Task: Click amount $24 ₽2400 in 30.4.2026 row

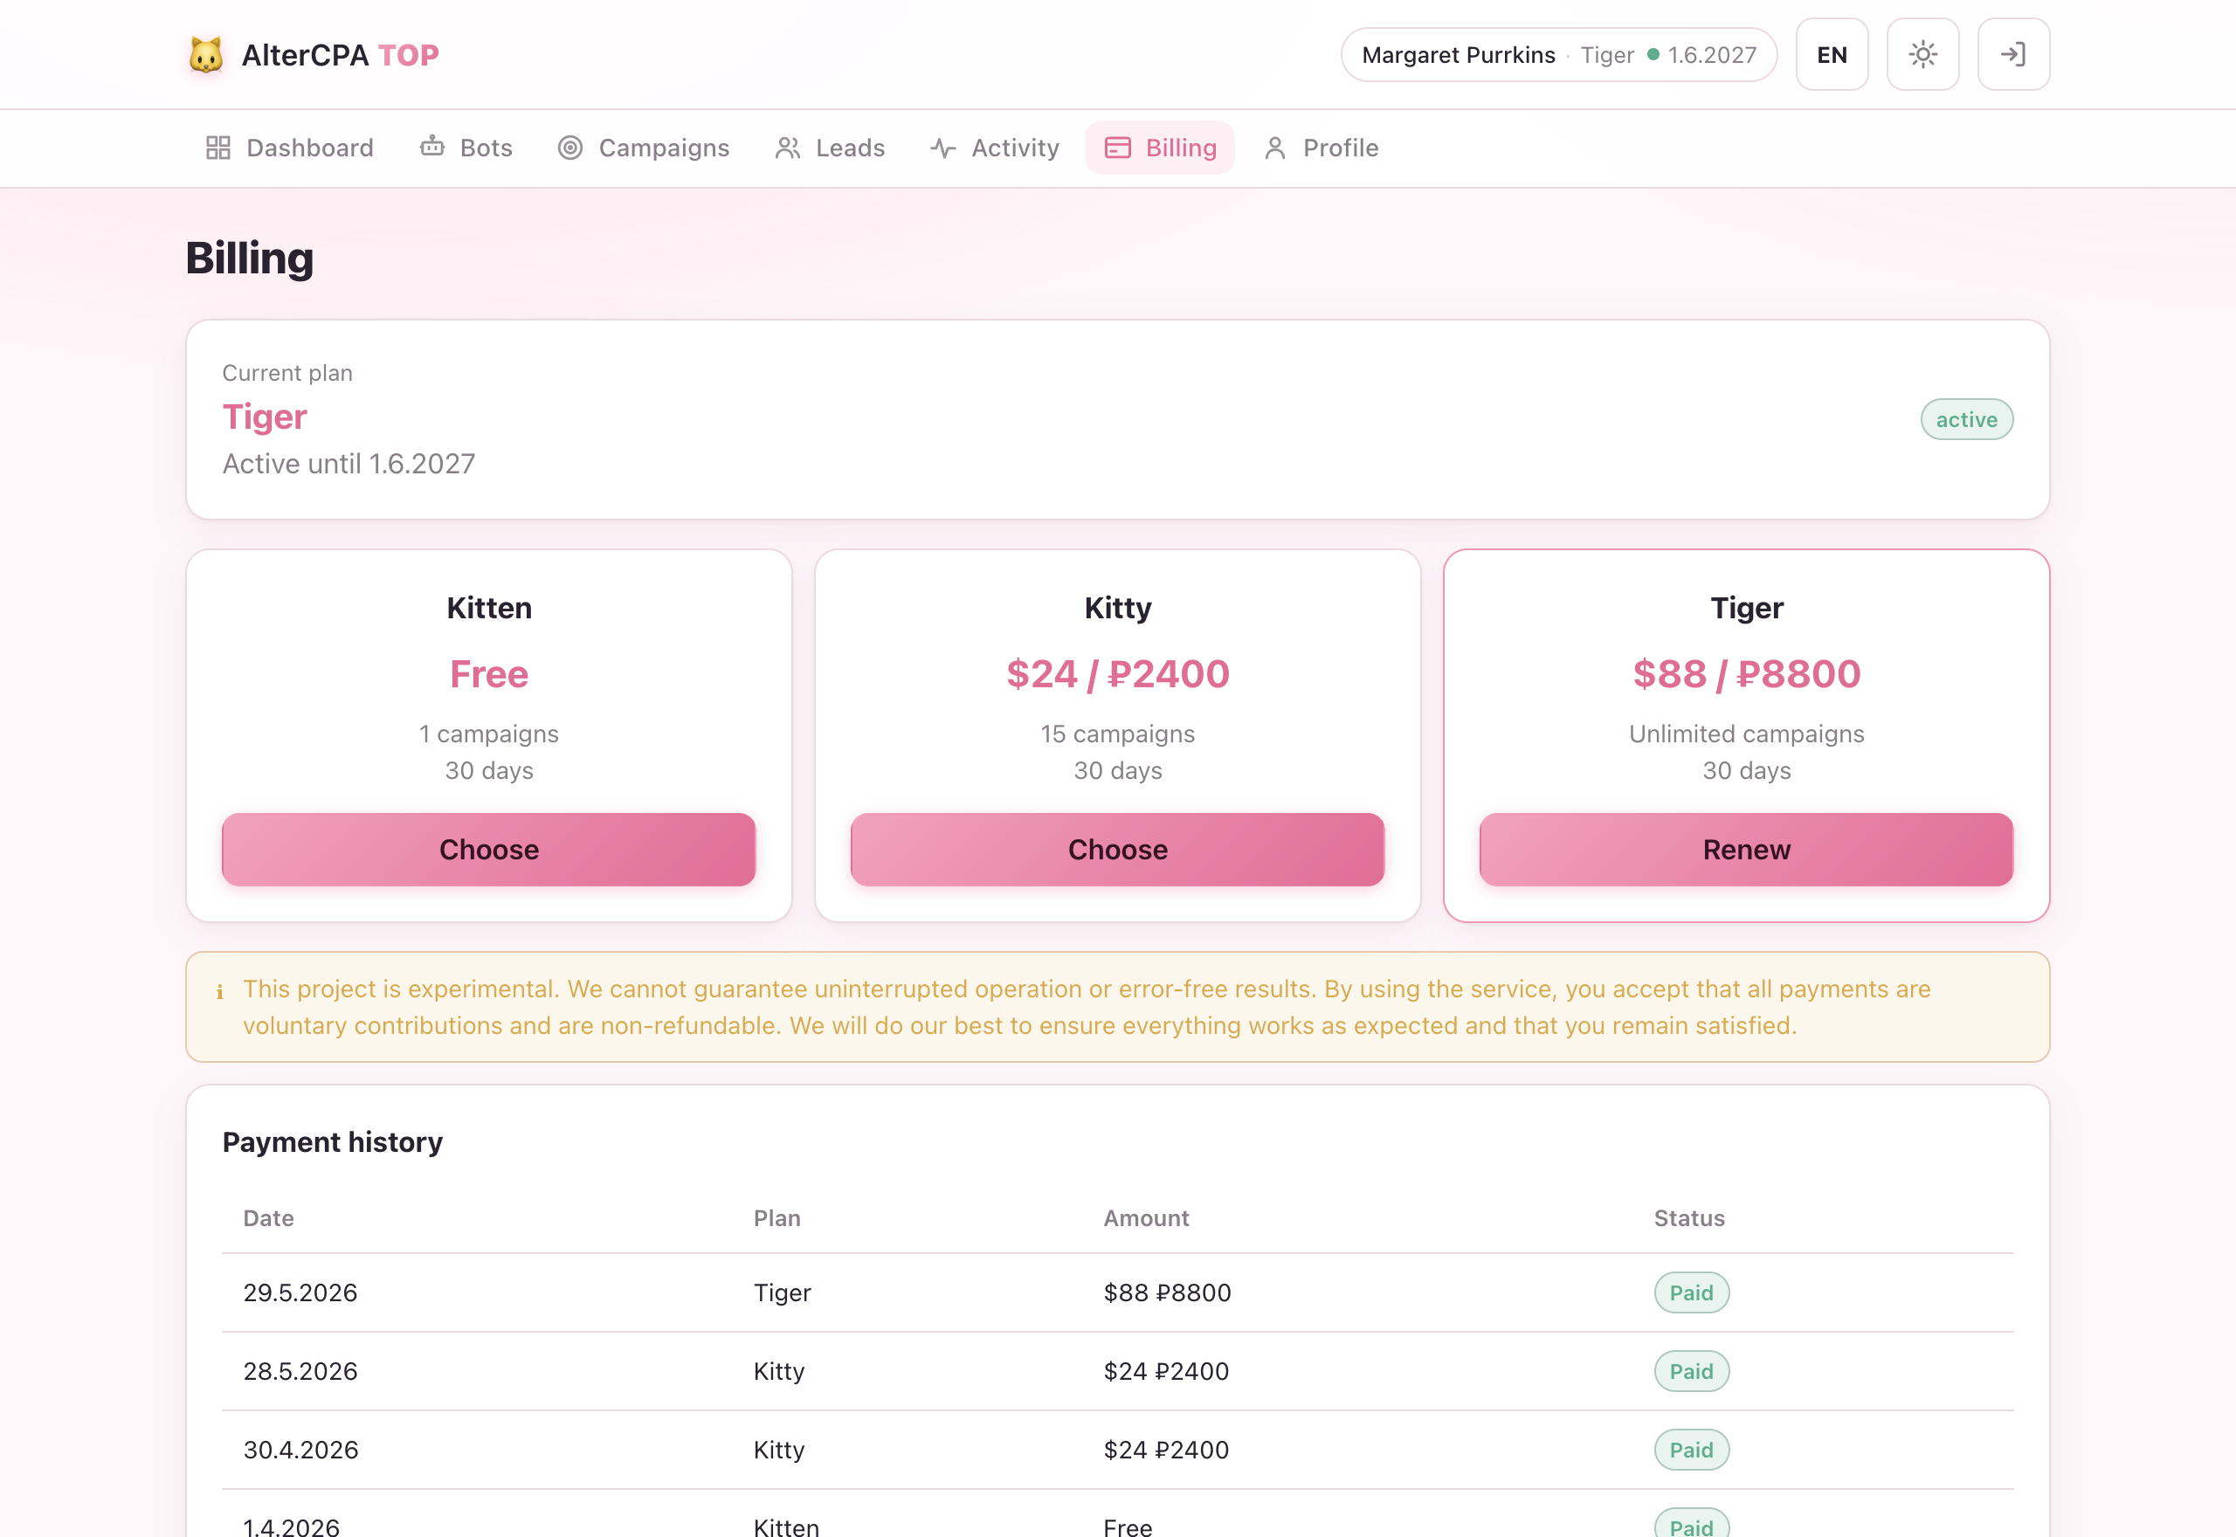Action: tap(1166, 1451)
